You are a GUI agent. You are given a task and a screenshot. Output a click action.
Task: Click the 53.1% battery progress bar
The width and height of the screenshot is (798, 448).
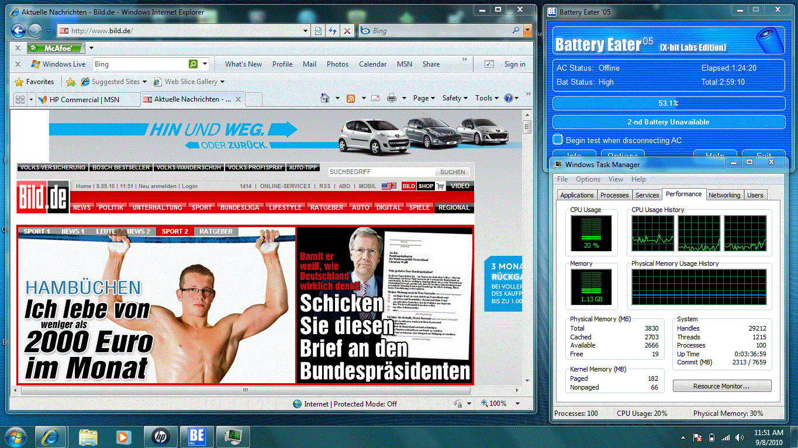[x=668, y=103]
